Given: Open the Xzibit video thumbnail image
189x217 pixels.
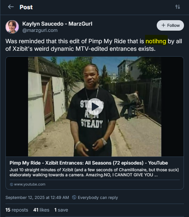Looking at the screenshot, I should (x=95, y=107).
